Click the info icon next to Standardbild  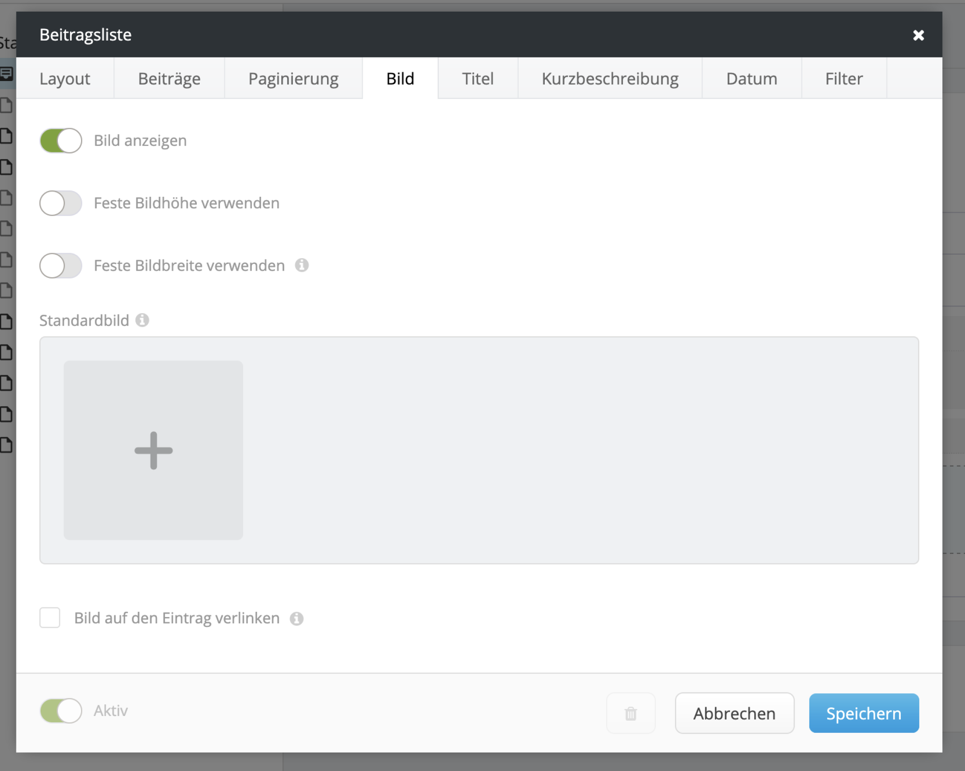[142, 320]
